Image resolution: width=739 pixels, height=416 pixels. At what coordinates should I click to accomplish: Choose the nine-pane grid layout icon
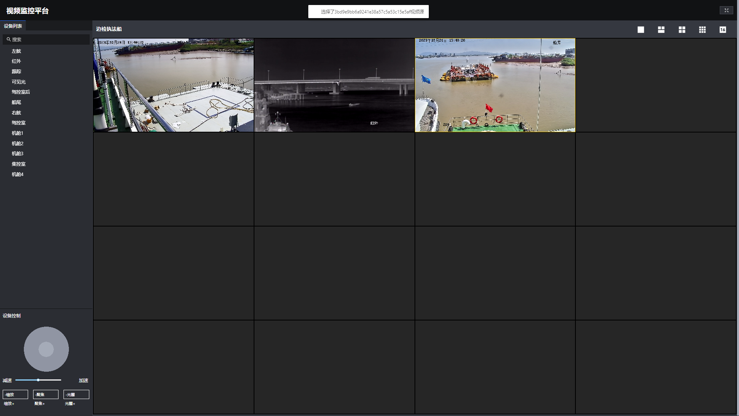[702, 30]
